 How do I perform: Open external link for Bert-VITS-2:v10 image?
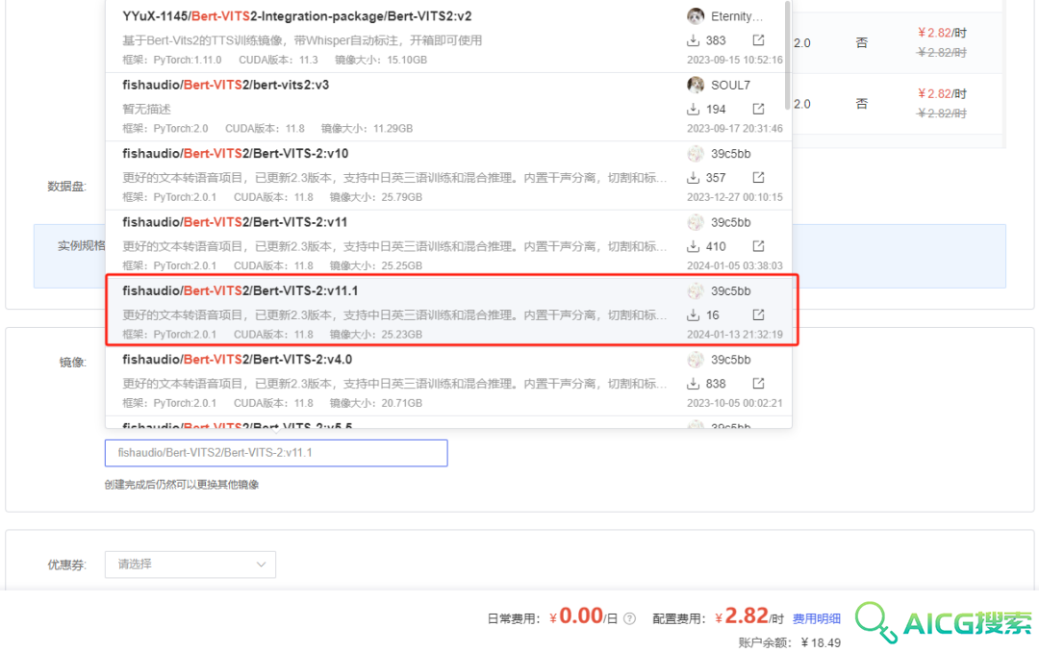point(759,178)
